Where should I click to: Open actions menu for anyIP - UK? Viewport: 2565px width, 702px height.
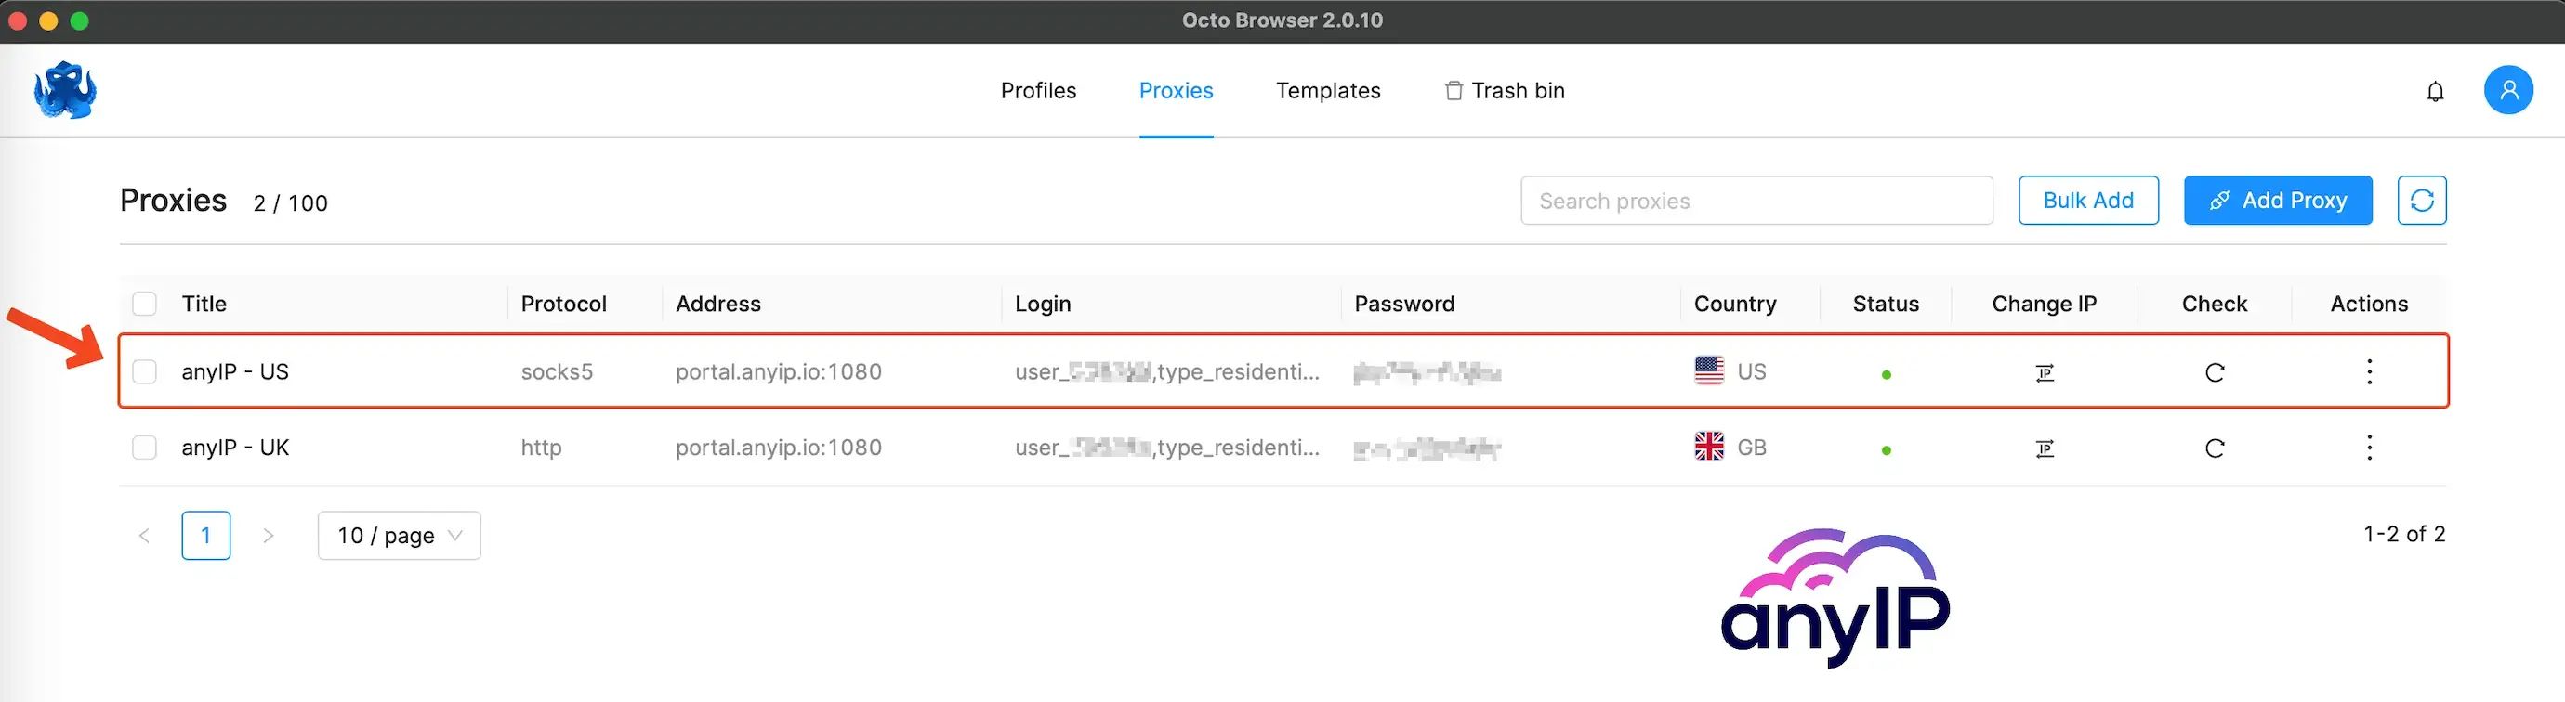point(2369,448)
